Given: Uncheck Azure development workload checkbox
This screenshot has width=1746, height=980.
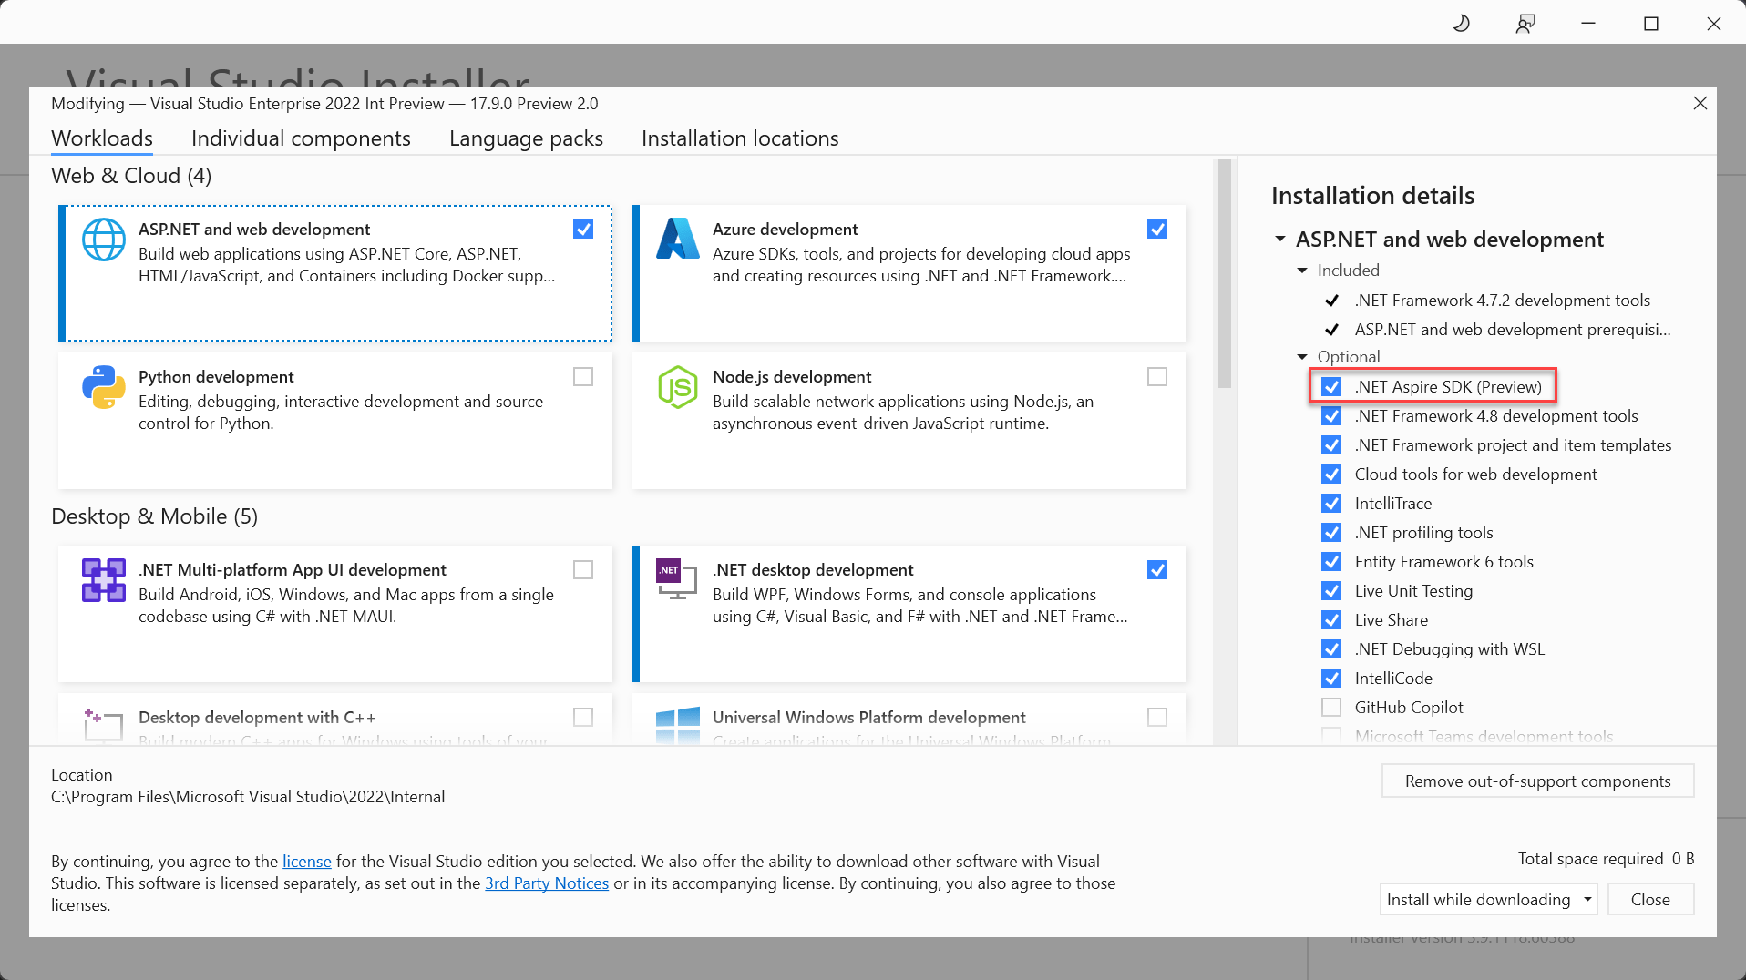Looking at the screenshot, I should [x=1157, y=230].
